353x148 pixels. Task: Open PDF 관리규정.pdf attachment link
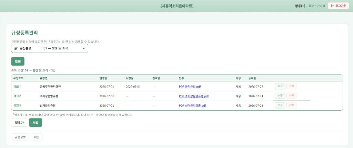click(x=190, y=87)
